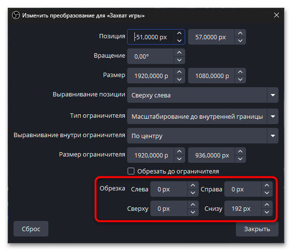Click the Позиция label
Viewport: 292px width, 251px height.
pos(112,36)
